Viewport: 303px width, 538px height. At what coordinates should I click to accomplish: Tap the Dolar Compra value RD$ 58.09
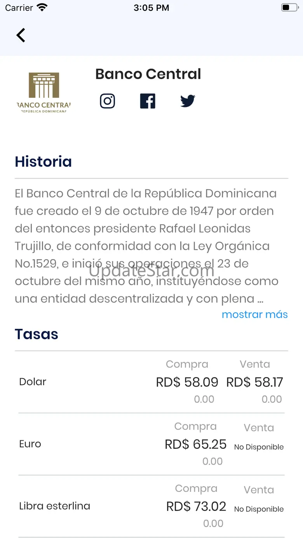pos(187,382)
